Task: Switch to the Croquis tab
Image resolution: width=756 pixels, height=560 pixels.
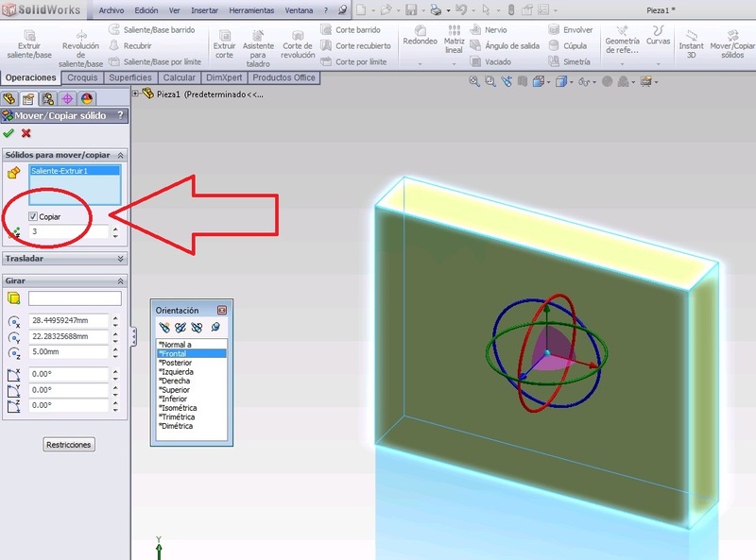Action: click(x=82, y=77)
